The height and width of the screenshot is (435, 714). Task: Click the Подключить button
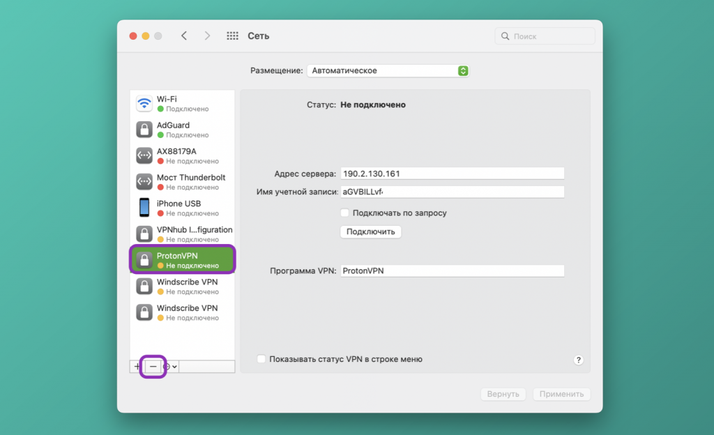click(x=371, y=231)
